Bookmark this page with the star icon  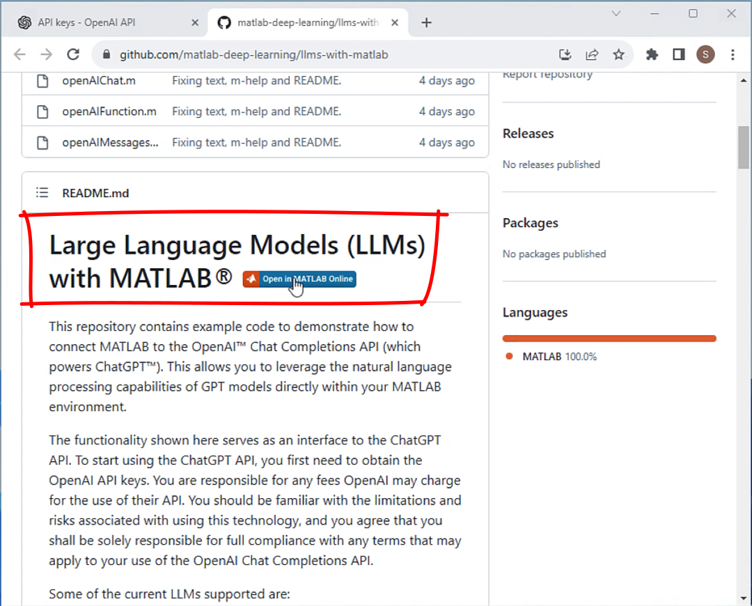(618, 54)
